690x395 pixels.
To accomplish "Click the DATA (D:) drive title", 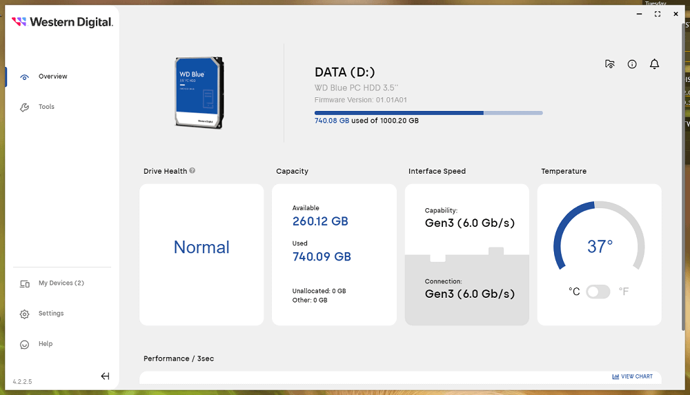I will click(344, 72).
